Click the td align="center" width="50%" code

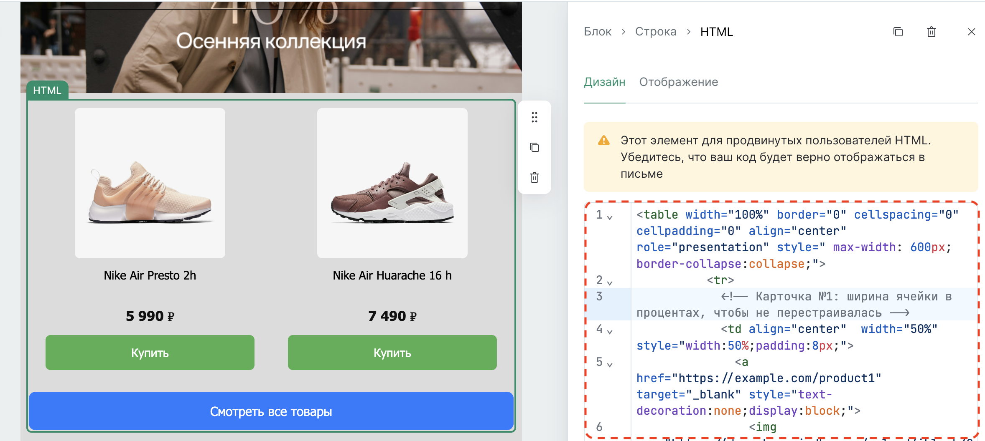point(830,329)
